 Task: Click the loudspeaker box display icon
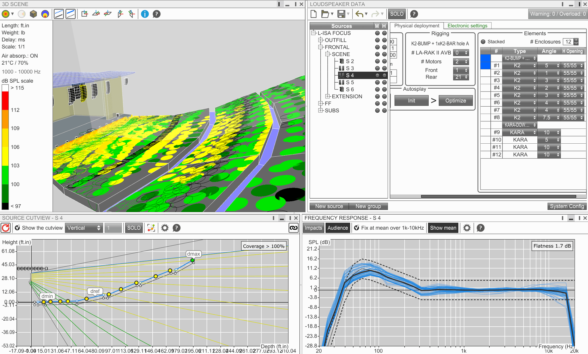click(33, 14)
